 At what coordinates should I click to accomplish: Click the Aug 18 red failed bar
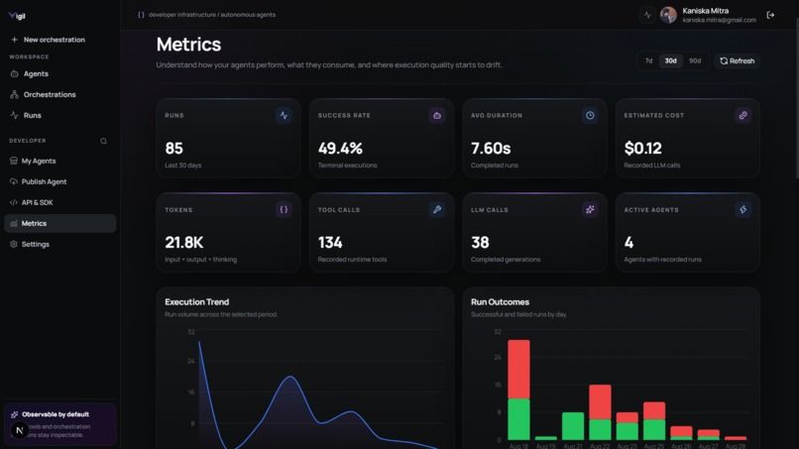tap(518, 369)
